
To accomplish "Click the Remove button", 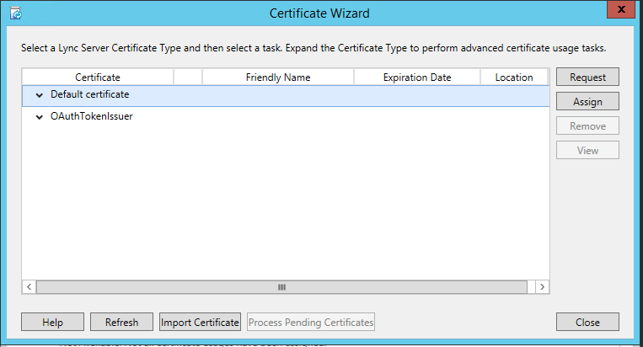I will 587,125.
